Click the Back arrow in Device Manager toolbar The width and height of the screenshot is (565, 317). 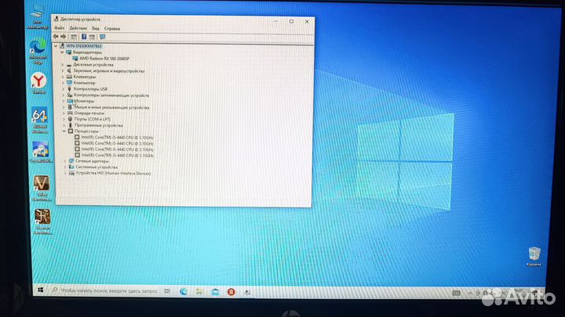click(x=56, y=36)
